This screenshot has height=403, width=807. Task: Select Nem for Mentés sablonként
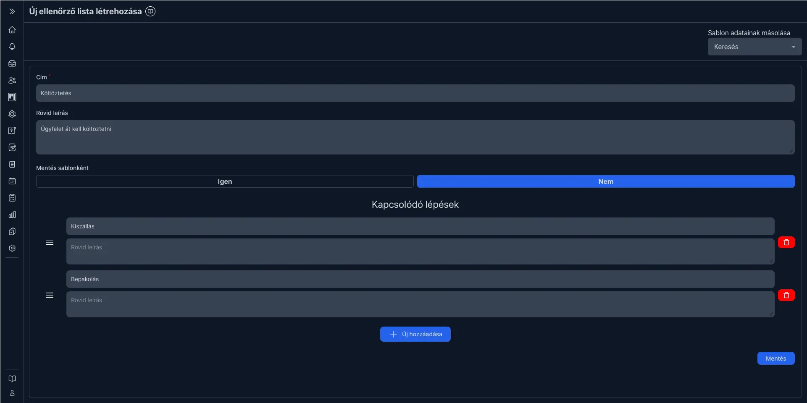(605, 181)
